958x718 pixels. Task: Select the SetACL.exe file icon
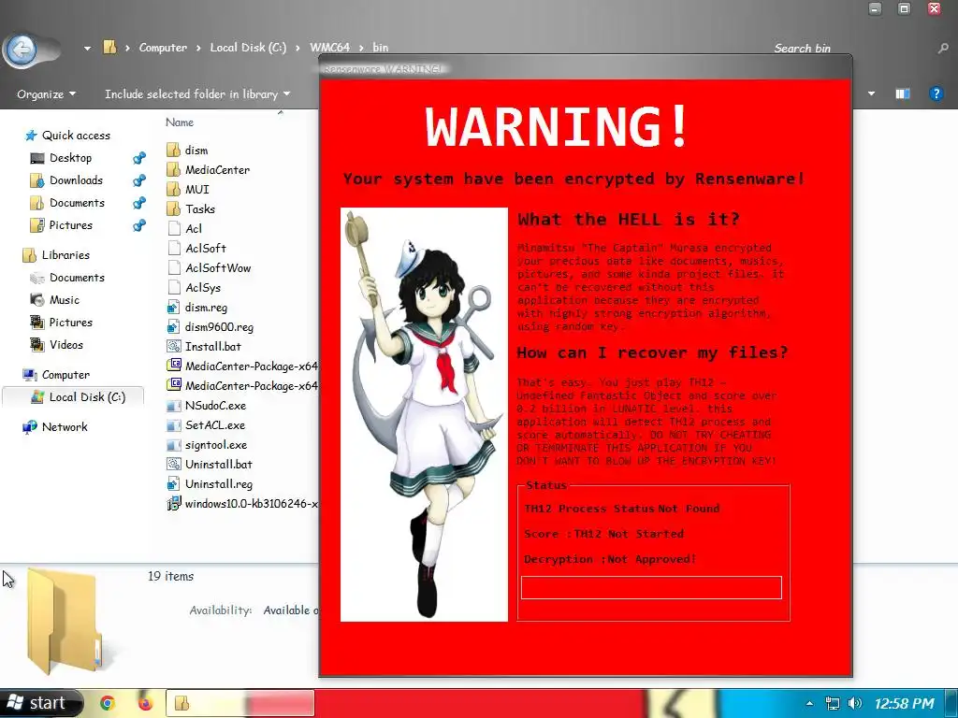[173, 425]
